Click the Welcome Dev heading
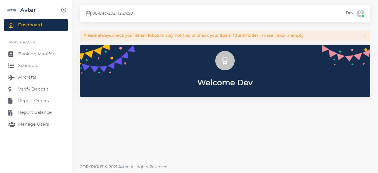Screen dimensions: 378x173 pyautogui.click(x=225, y=82)
